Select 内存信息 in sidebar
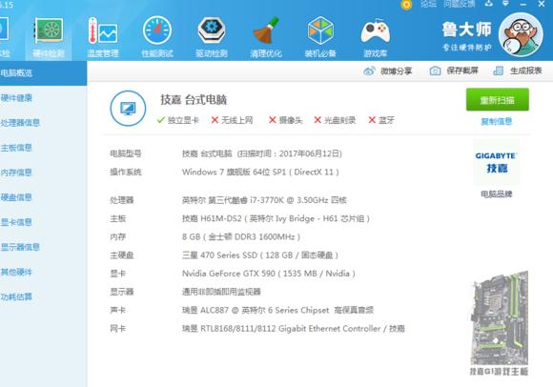 tap(16, 173)
